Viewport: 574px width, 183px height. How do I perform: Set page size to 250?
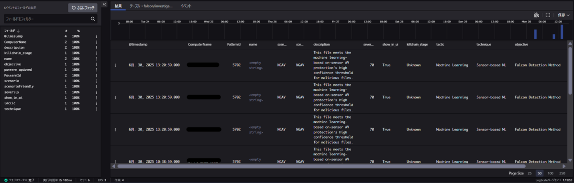coord(563,173)
